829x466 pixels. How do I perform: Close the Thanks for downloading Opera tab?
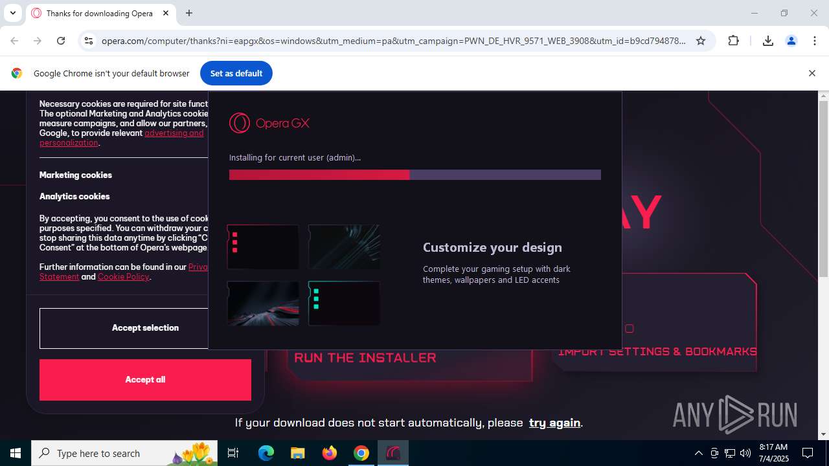pos(166,13)
